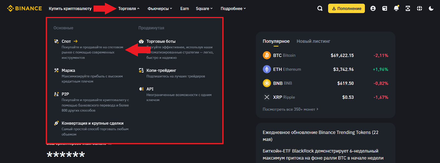Select Спот trading entry
This screenshot has width=440, height=163.
[92, 49]
